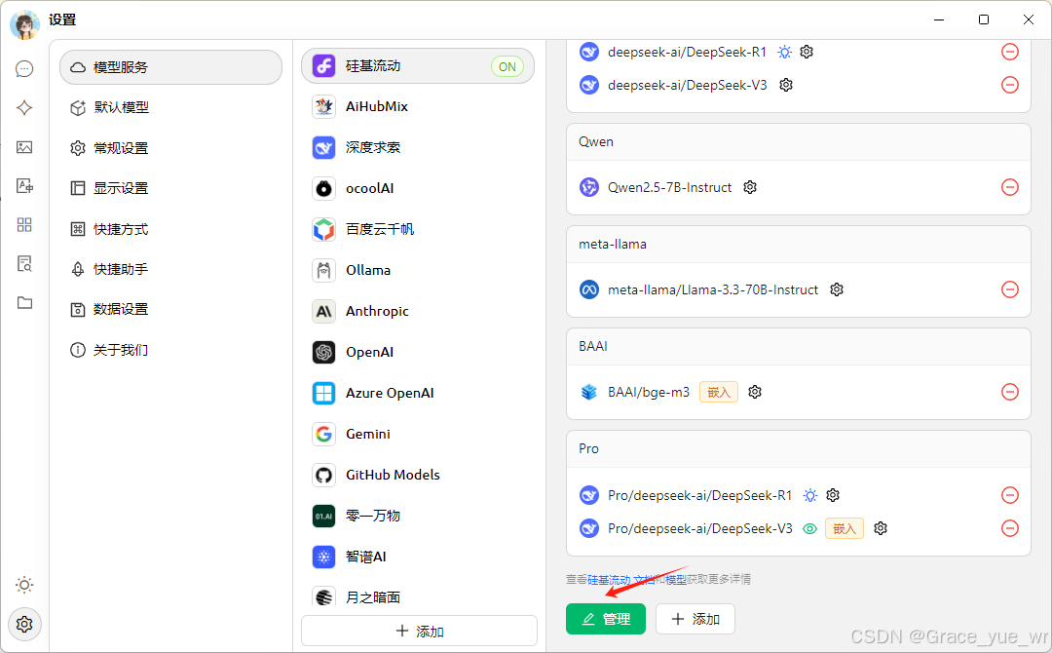Open the files folder sidebar icon

click(24, 303)
